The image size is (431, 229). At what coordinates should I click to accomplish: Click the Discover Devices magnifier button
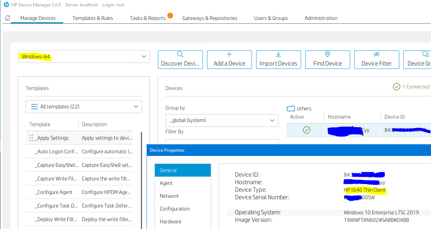click(180, 60)
